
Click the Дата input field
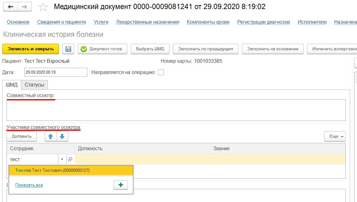[x=56, y=72]
